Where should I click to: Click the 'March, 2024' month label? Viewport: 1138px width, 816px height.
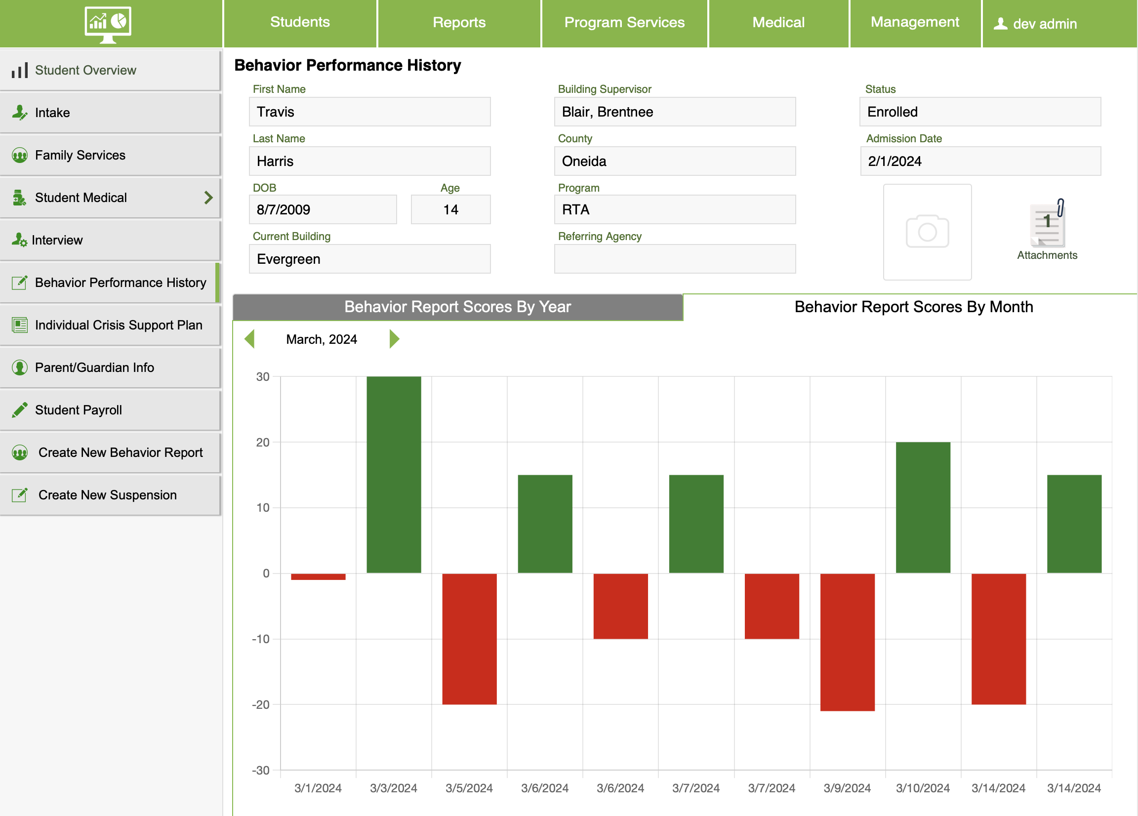point(322,339)
